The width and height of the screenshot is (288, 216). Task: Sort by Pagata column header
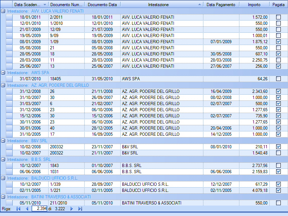coord(278,5)
